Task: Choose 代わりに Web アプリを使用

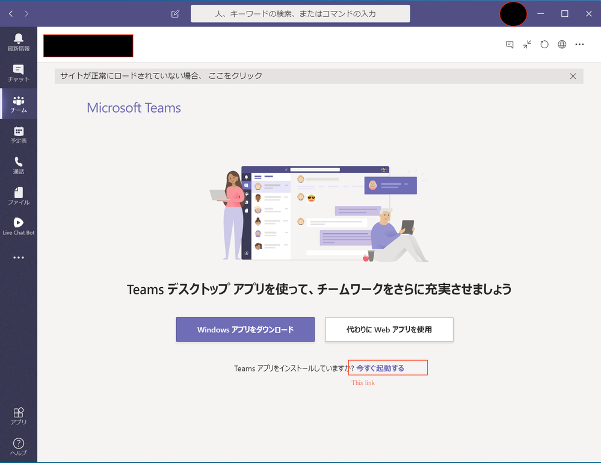Action: (x=389, y=329)
